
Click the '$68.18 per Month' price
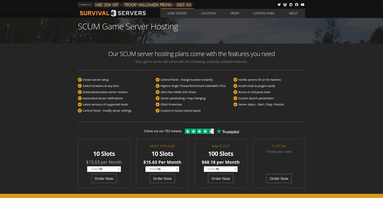tap(221, 162)
